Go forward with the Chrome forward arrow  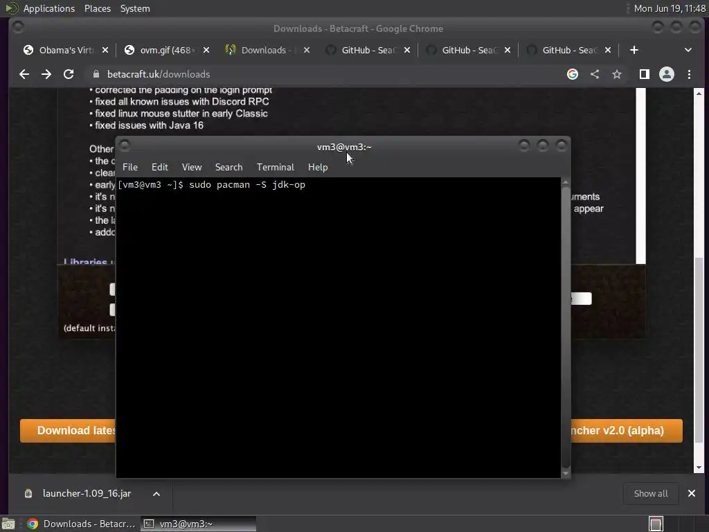46,74
